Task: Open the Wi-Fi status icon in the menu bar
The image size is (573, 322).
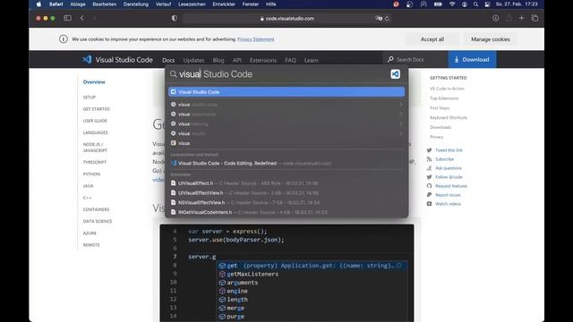Action: (x=452, y=4)
